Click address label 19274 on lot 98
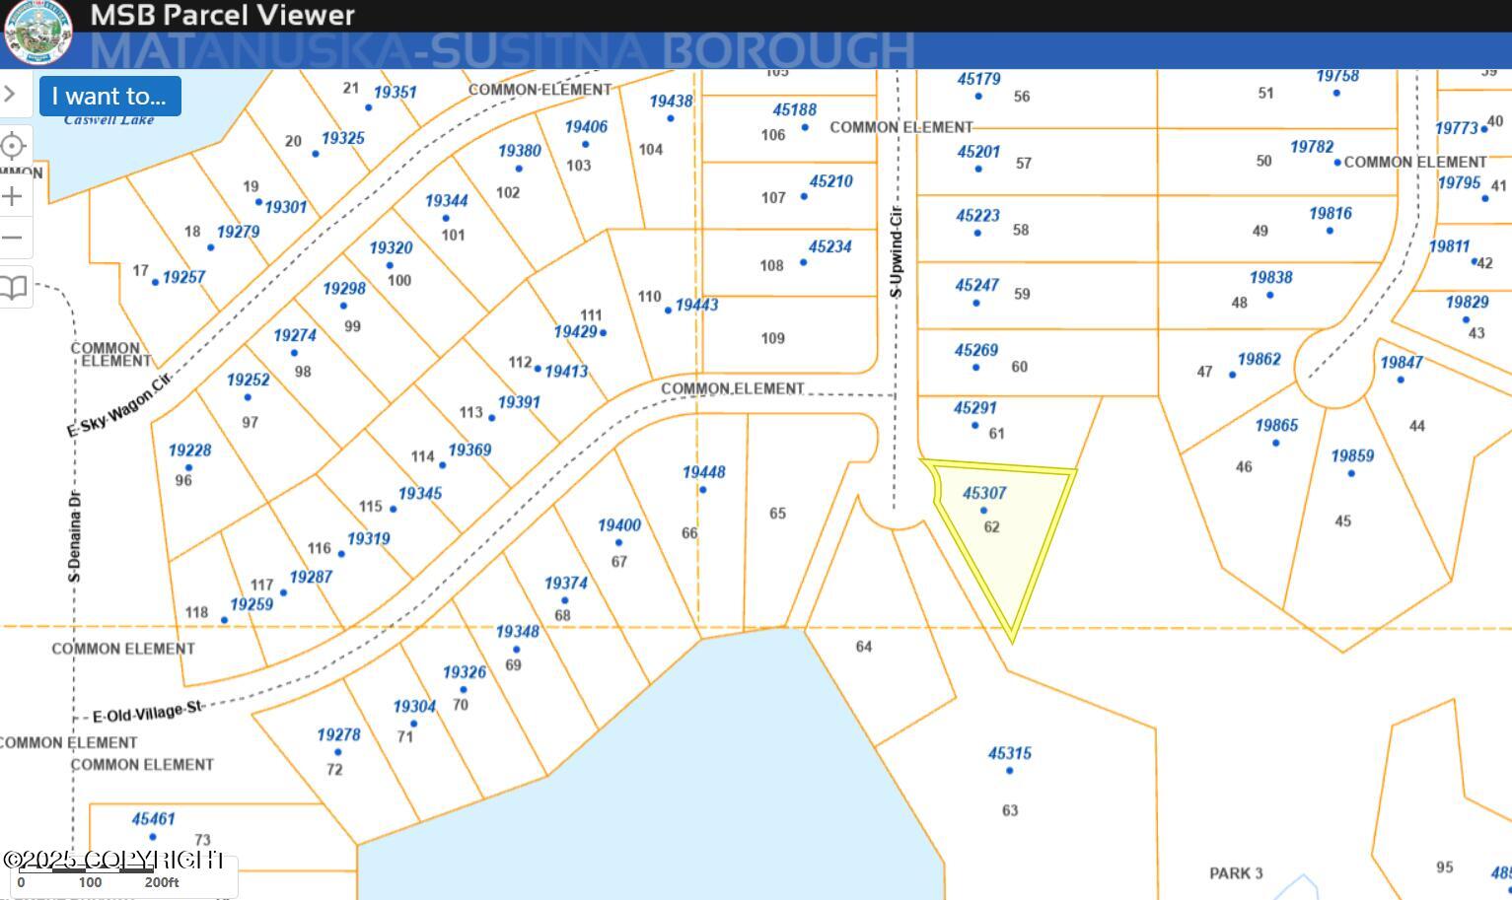The width and height of the screenshot is (1512, 900). (x=295, y=335)
